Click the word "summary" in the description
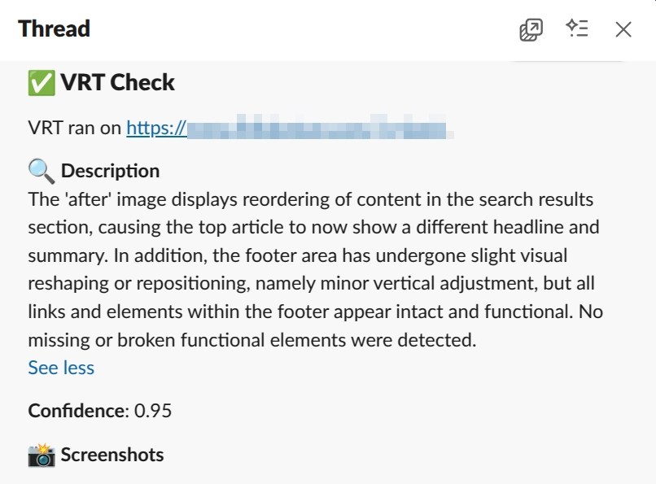This screenshot has width=656, height=484. pos(67,255)
